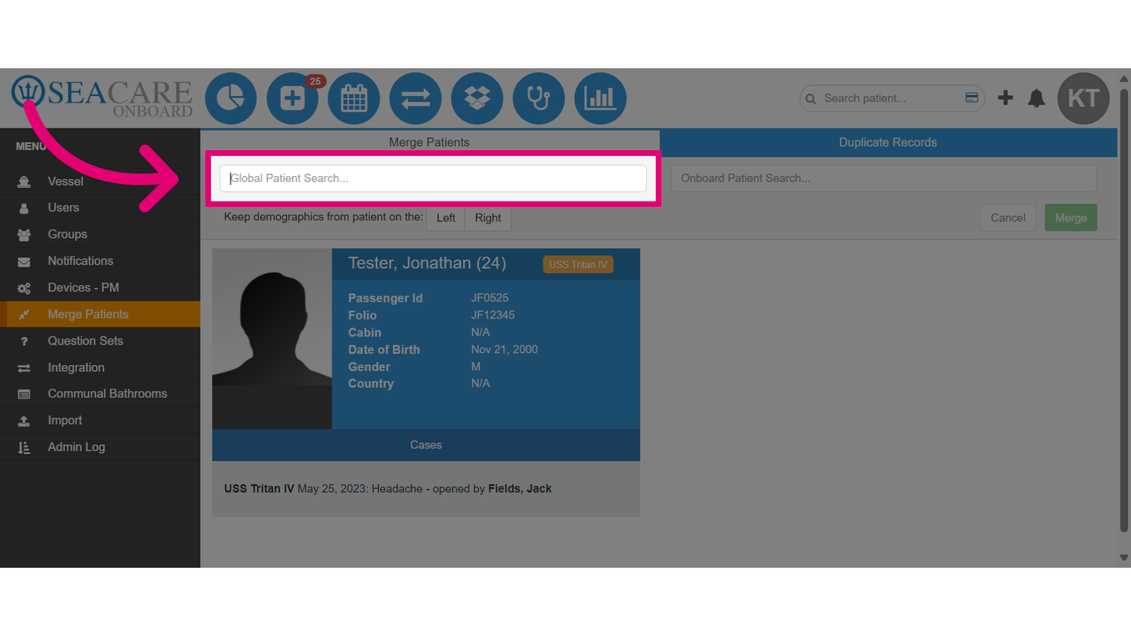Image resolution: width=1131 pixels, height=636 pixels.
Task: Click the Integration arrows icon in menu
Action: tap(24, 368)
